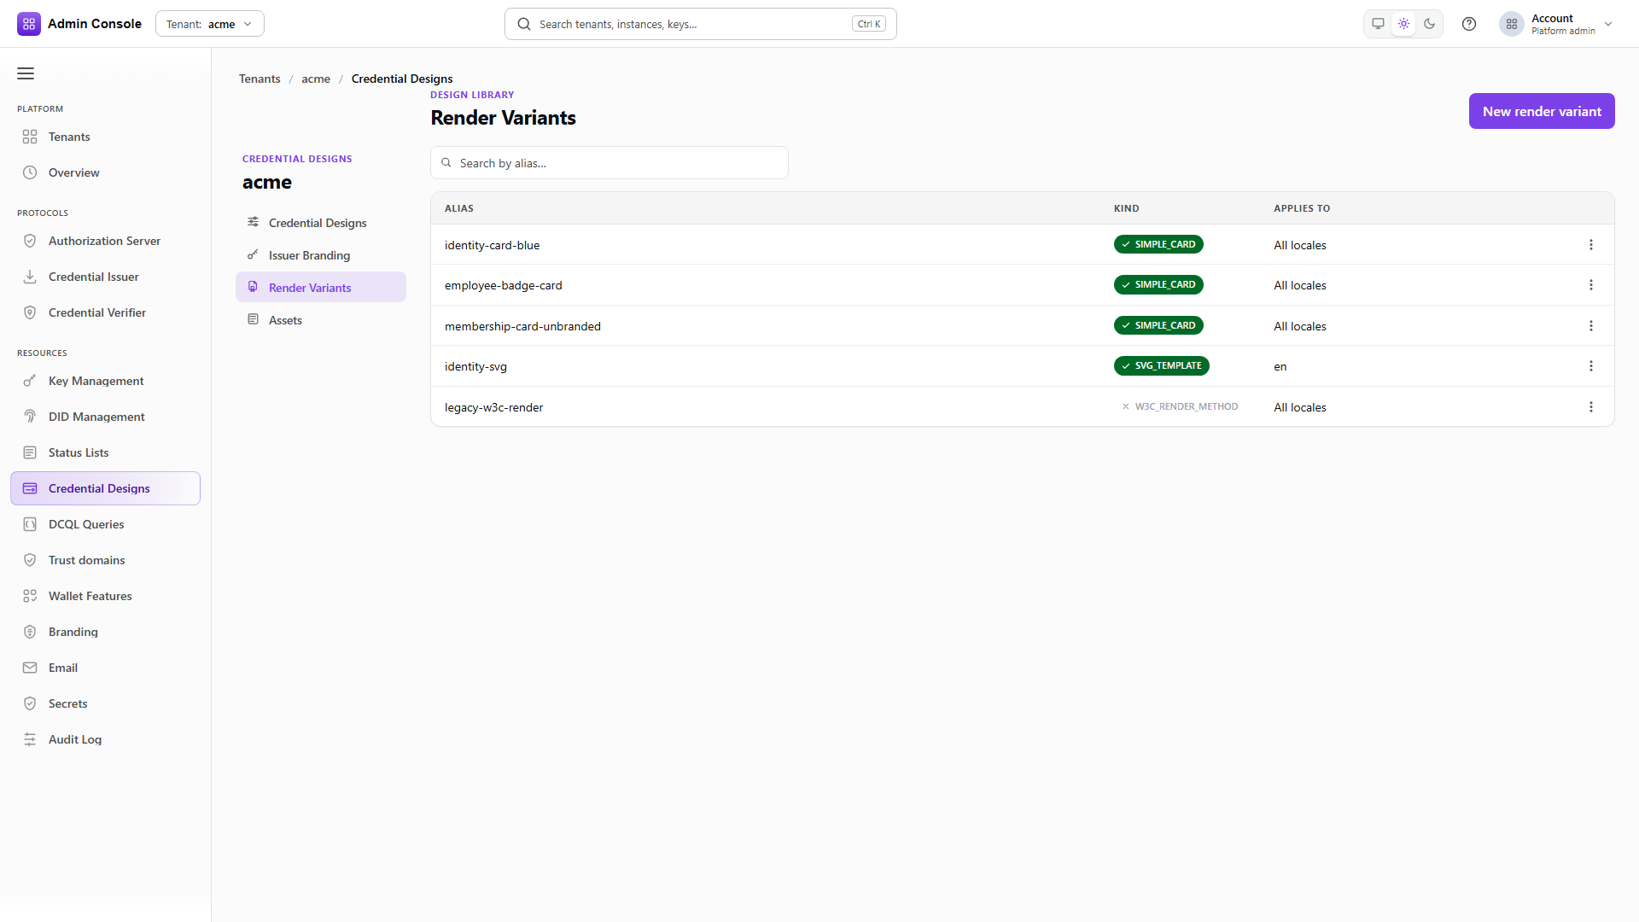Focus the Search by alias field
Viewport: 1639px width, 922px height.
(x=610, y=163)
